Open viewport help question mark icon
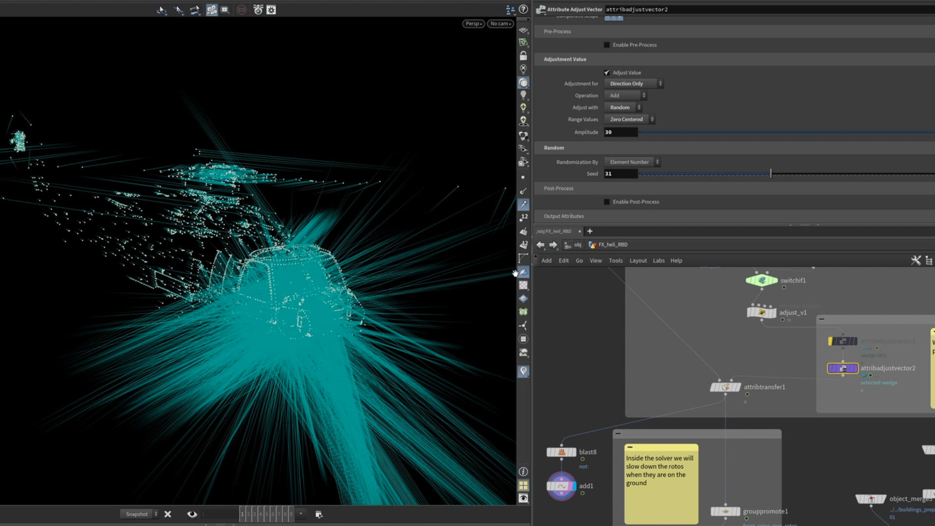Viewport: 935px width, 526px height. click(x=523, y=9)
